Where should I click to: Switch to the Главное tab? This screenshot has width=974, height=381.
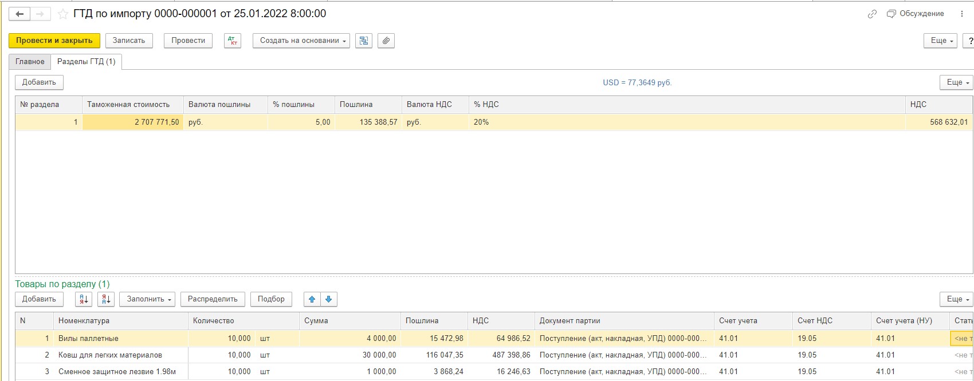tap(30, 62)
